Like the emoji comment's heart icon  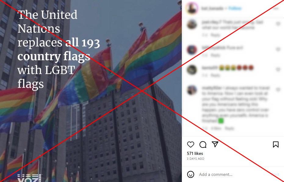tap(278, 69)
